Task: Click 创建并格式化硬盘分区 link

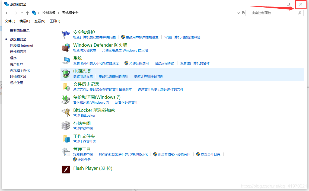Action: pos(174,155)
